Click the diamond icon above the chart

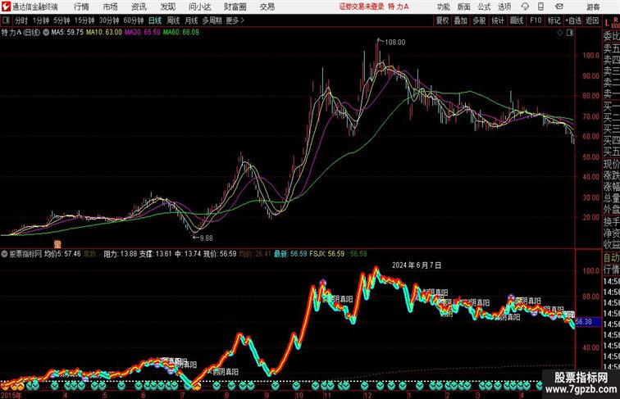tap(560, 33)
